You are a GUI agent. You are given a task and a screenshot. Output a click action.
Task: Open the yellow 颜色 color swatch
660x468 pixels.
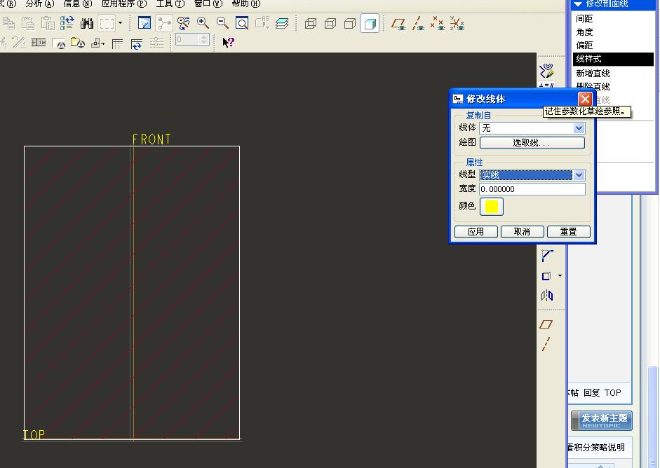click(492, 207)
